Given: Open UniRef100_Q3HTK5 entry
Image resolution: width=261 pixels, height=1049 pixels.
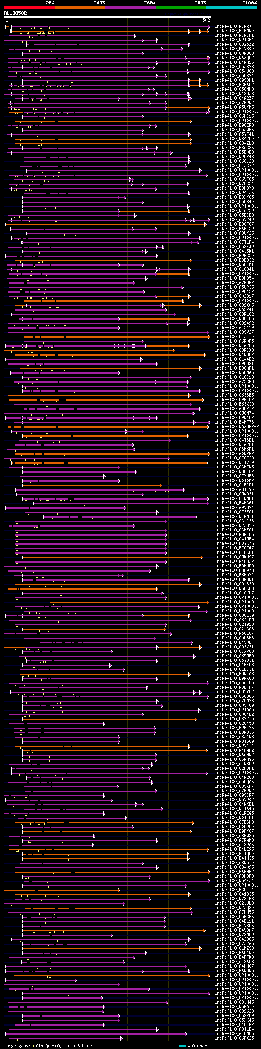Looking at the screenshot, I should 234,319.
